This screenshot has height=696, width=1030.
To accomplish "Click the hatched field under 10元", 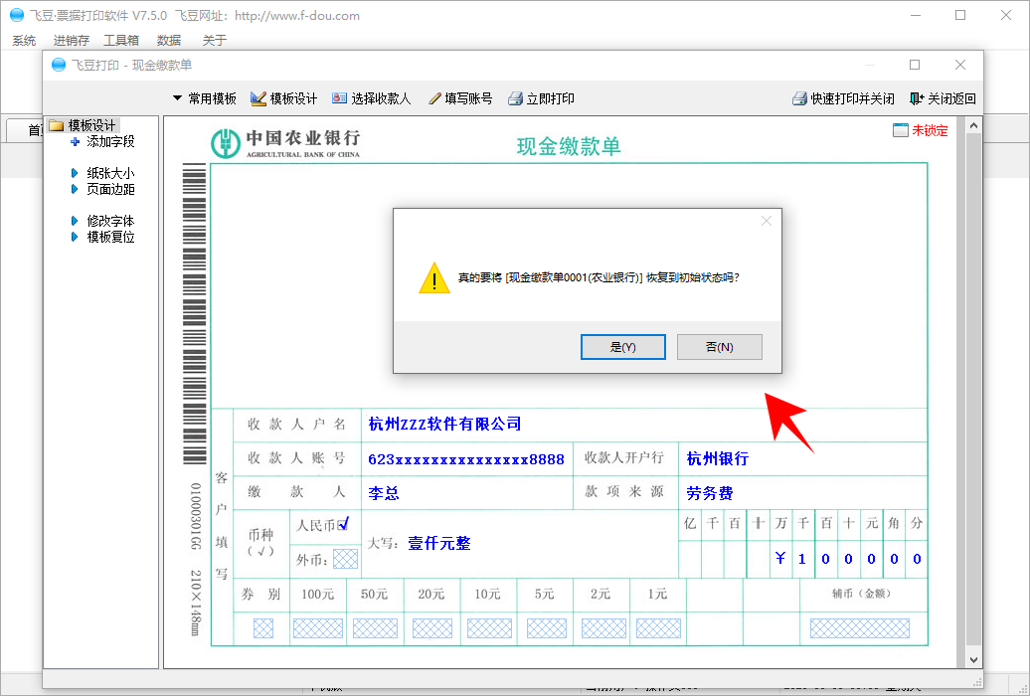I will [489, 628].
